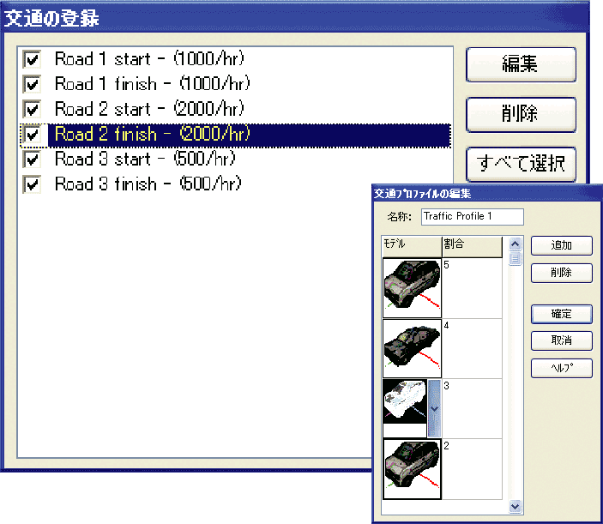603x524 pixels.
Task: Uncheck the Road 2 finish checkbox
Action: point(32,135)
